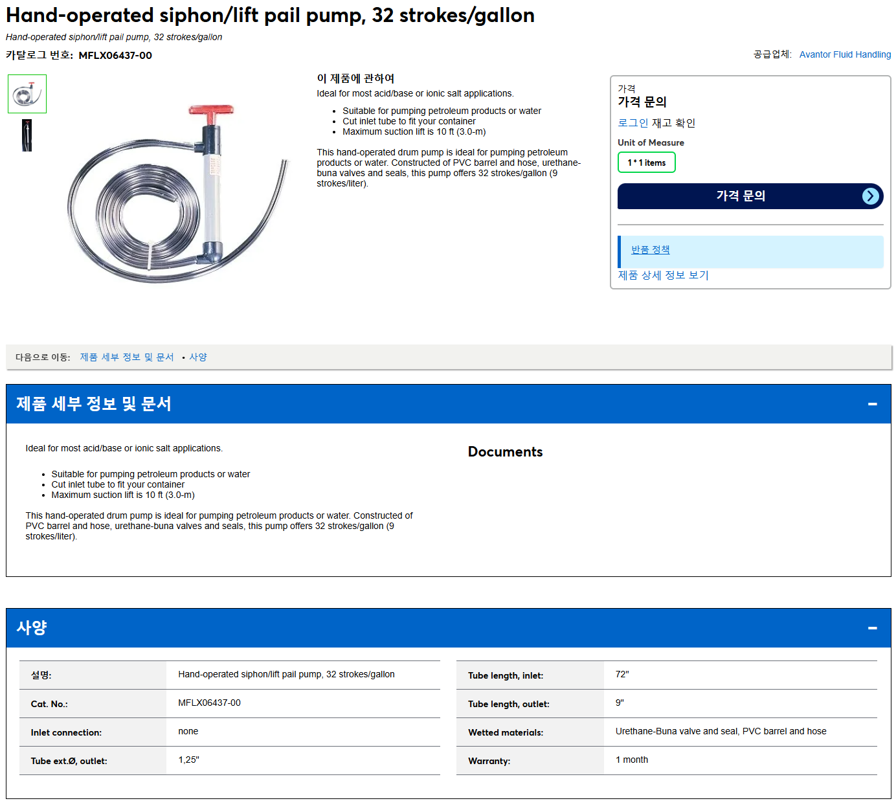Click the 9" outlet tube length value

click(x=620, y=703)
